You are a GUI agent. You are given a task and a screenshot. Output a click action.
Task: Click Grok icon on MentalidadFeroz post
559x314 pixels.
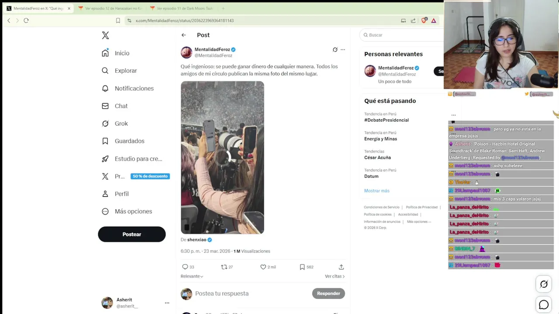[x=335, y=50]
